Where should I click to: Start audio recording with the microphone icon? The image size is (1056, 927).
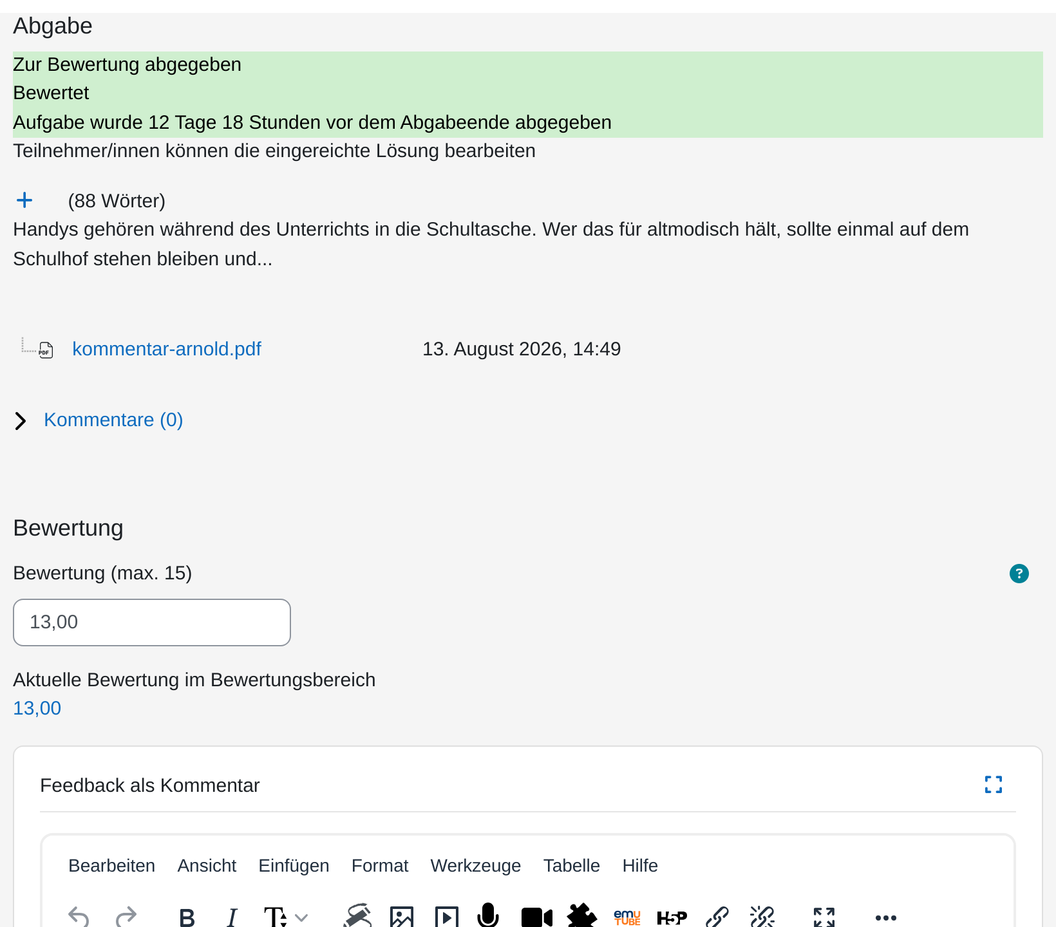coord(488,915)
